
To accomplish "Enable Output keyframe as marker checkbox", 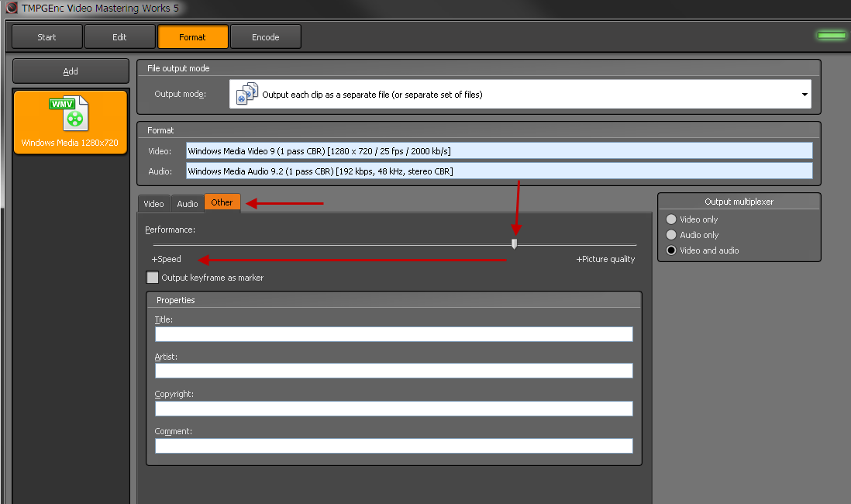I will (x=153, y=278).
